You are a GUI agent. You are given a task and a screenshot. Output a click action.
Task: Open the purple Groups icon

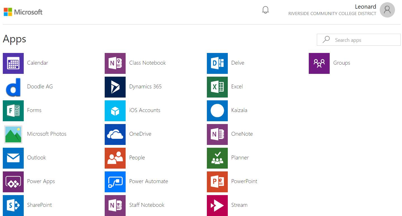point(319,63)
